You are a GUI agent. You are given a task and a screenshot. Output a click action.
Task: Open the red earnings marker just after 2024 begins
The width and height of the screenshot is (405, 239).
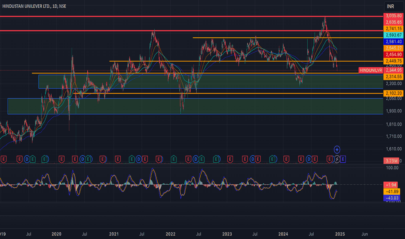286,159
